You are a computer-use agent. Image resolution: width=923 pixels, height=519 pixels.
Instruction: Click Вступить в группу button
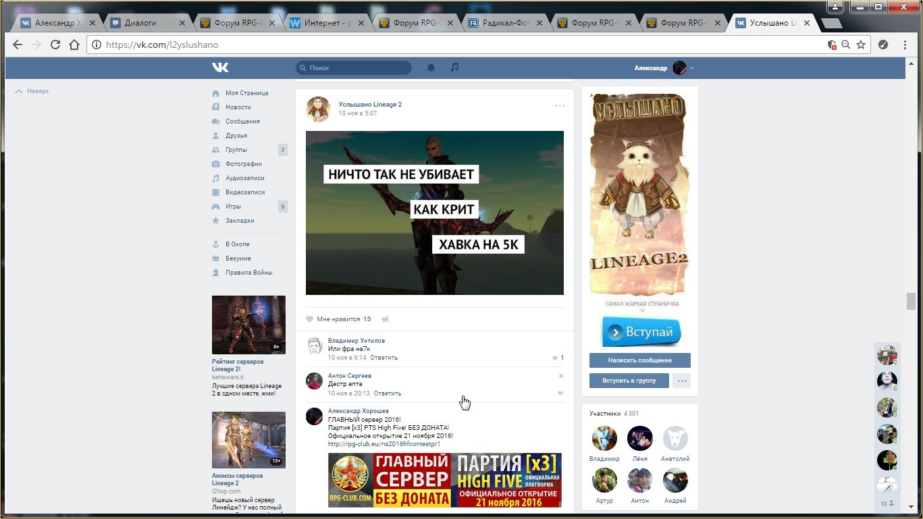[x=629, y=381]
